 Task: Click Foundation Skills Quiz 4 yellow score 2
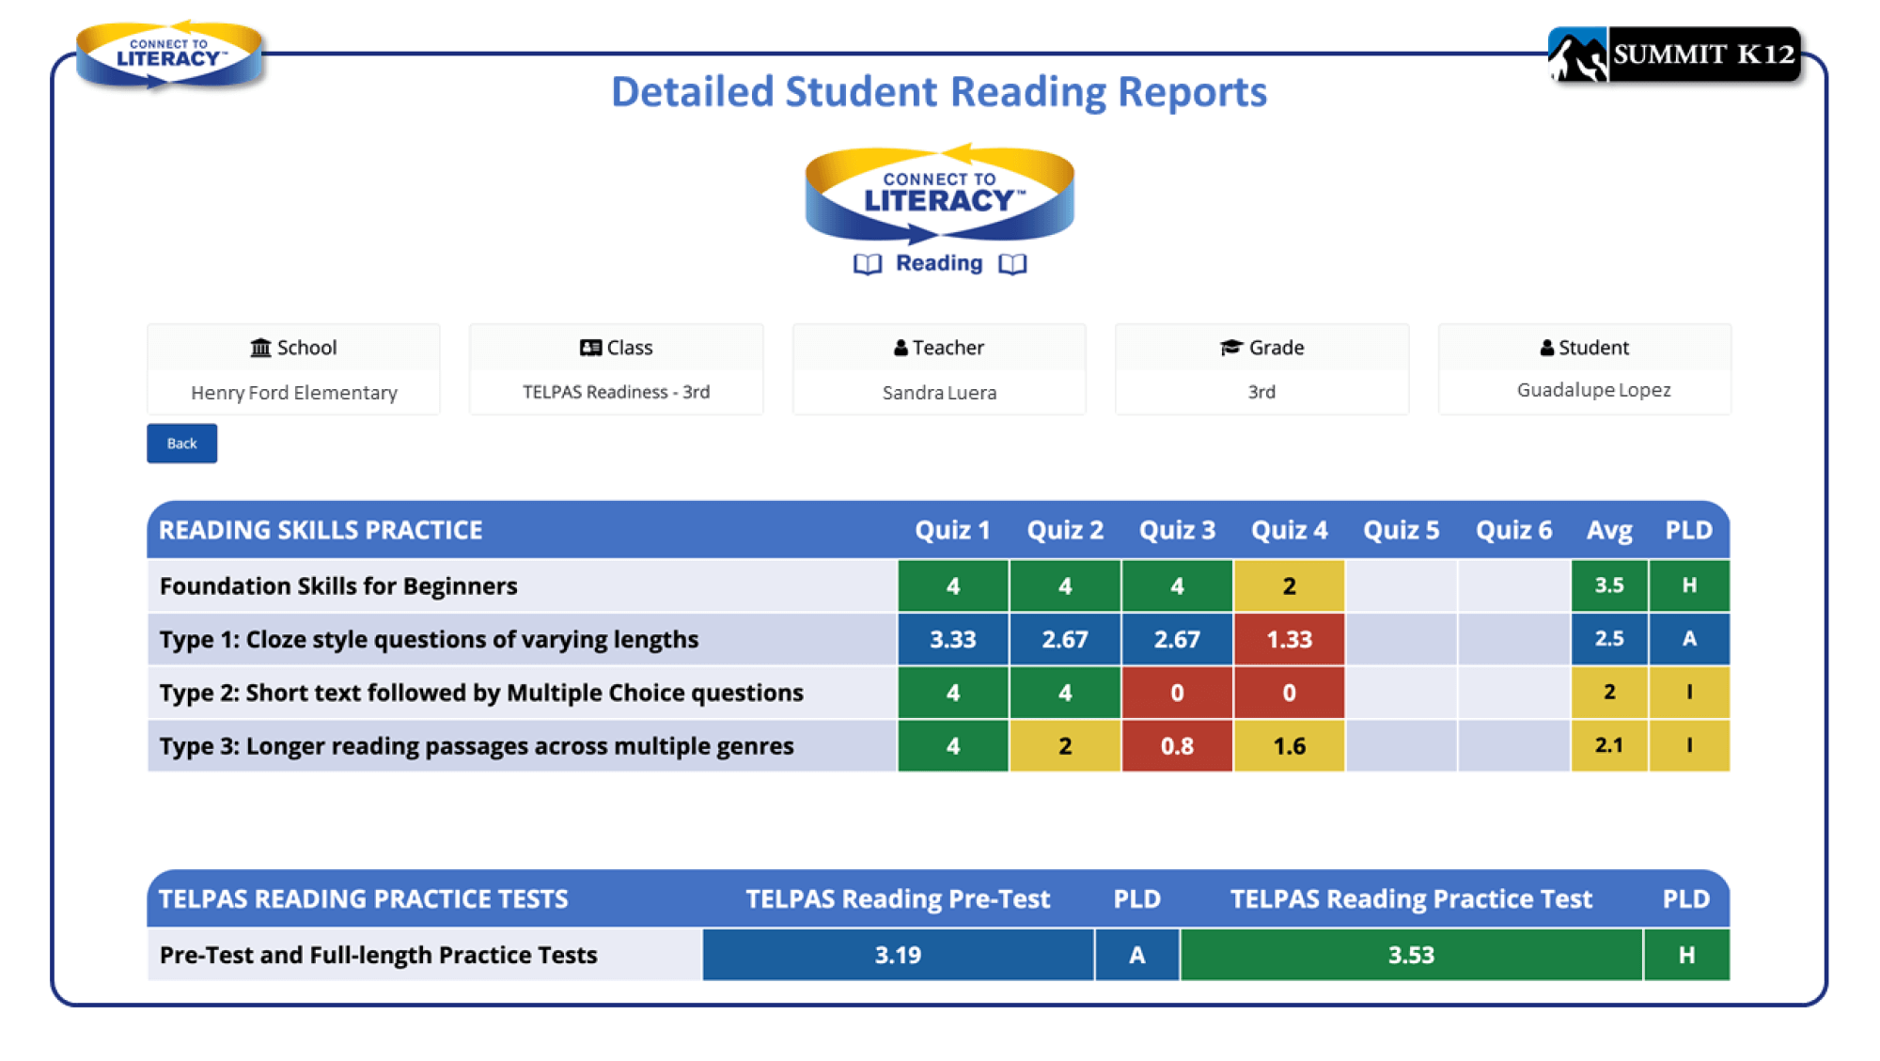pyautogui.click(x=1289, y=586)
